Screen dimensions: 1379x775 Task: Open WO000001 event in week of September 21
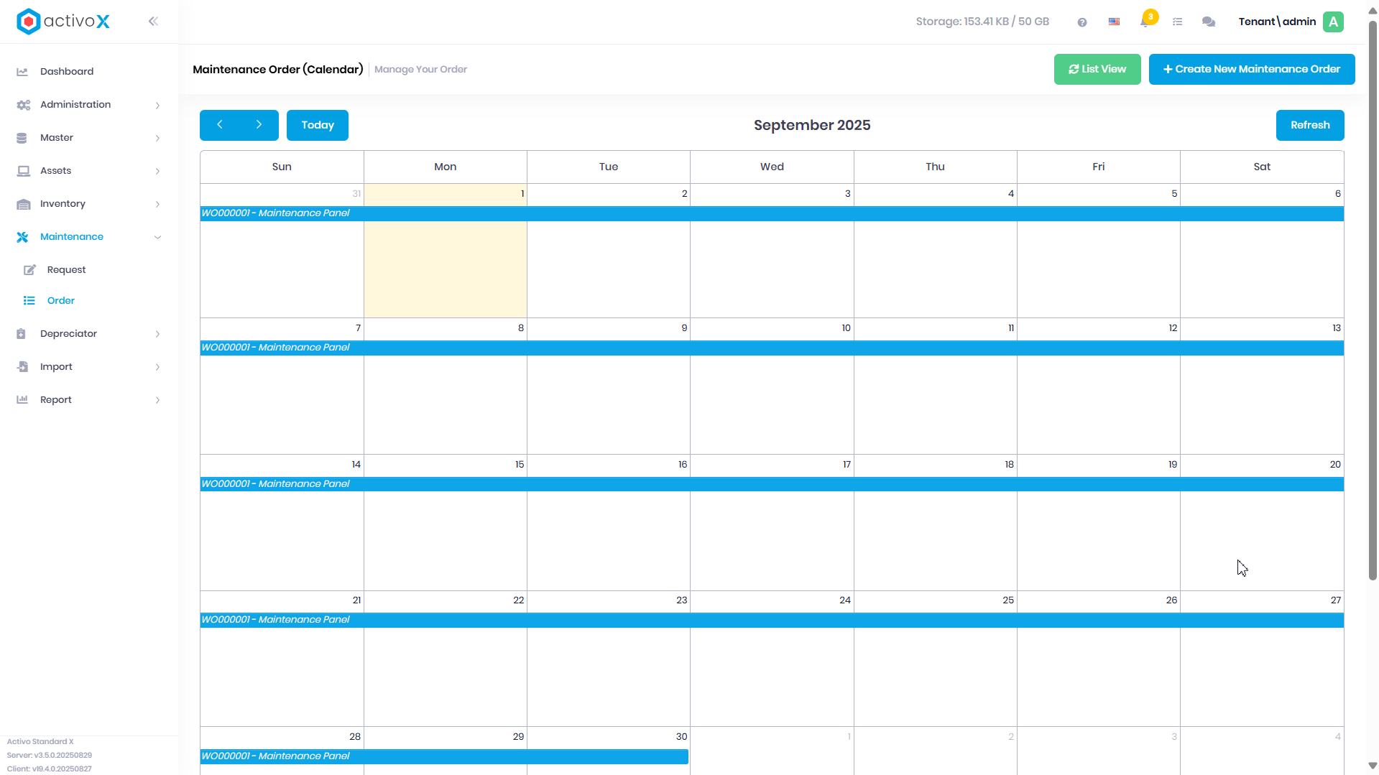click(x=772, y=620)
